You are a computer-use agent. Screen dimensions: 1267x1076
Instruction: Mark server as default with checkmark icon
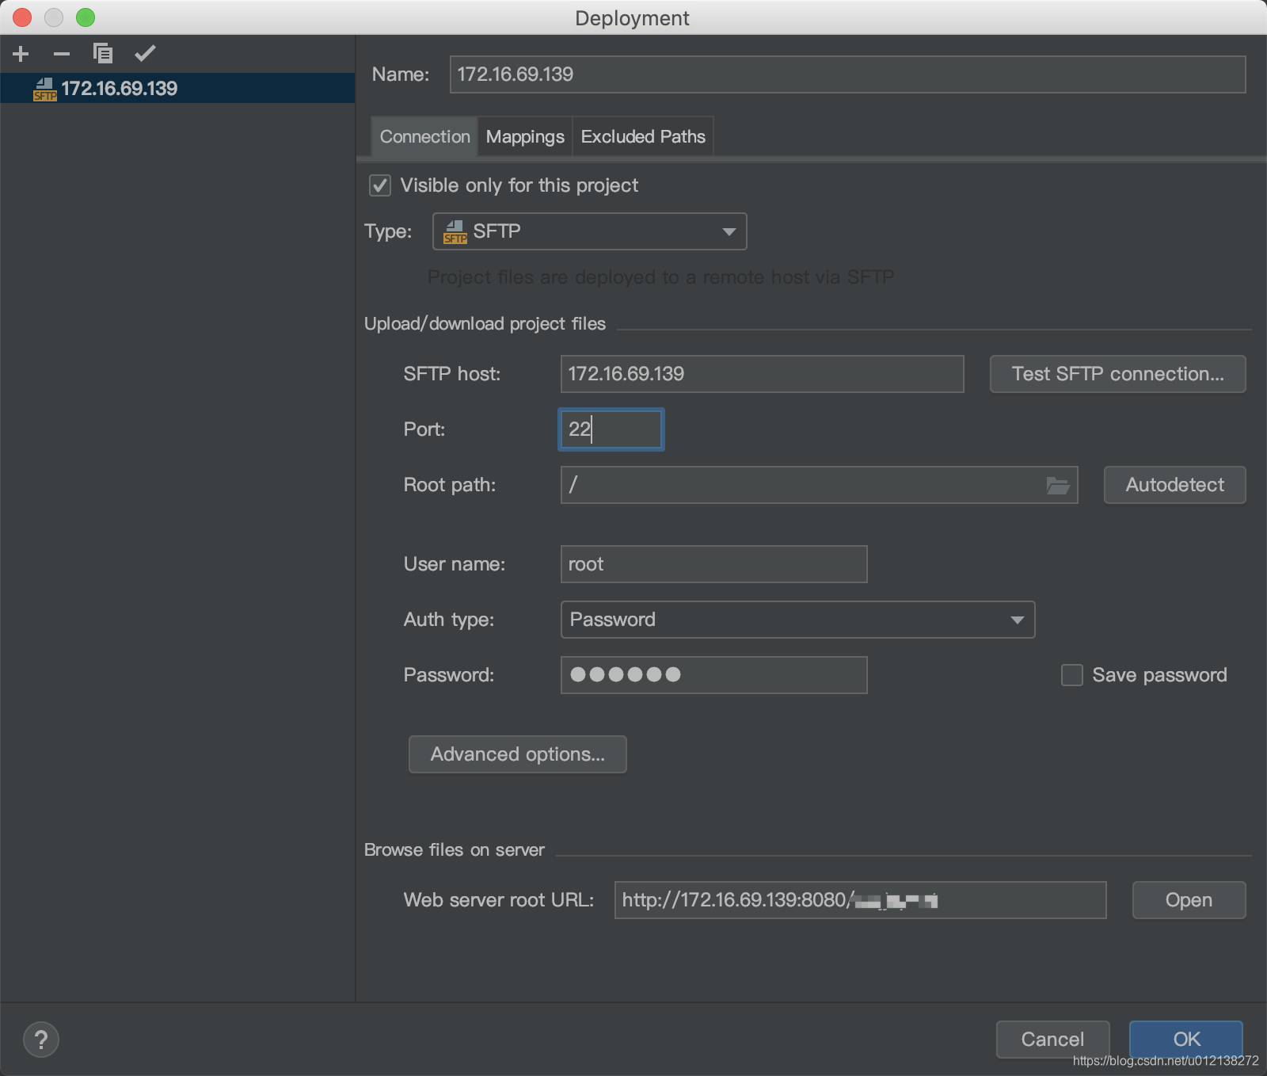tap(145, 54)
